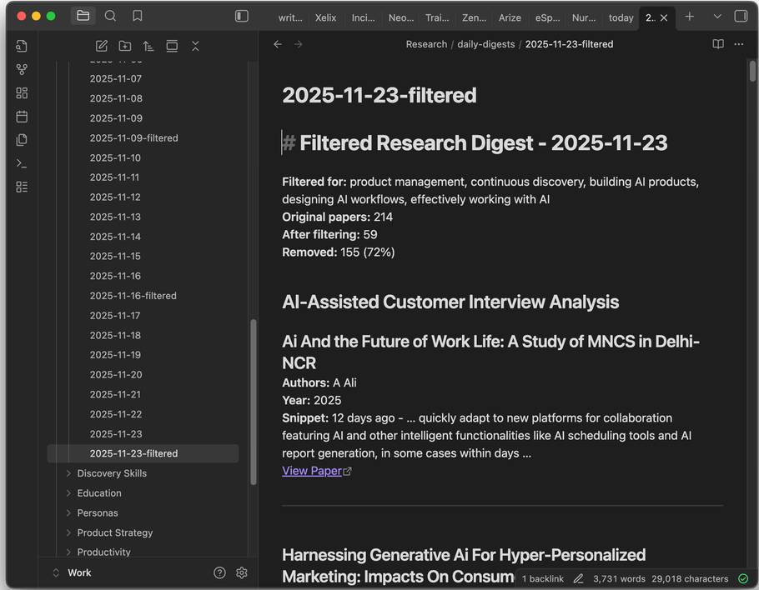Open search from the top-left magnifier icon
The height and width of the screenshot is (590, 759).
(110, 15)
